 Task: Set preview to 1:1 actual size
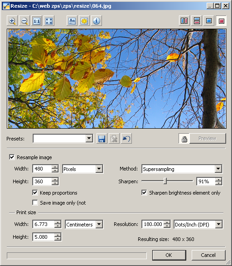[x=37, y=21]
